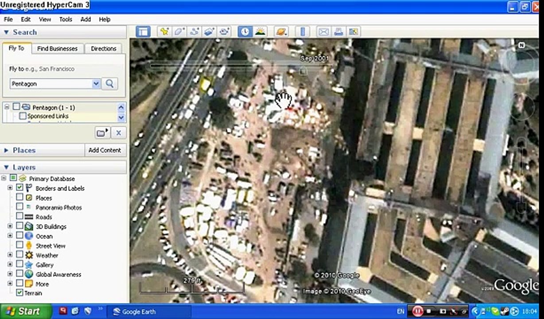This screenshot has height=319, width=544.
Task: Collapse the Layers panel triangle
Action: (x=6, y=167)
